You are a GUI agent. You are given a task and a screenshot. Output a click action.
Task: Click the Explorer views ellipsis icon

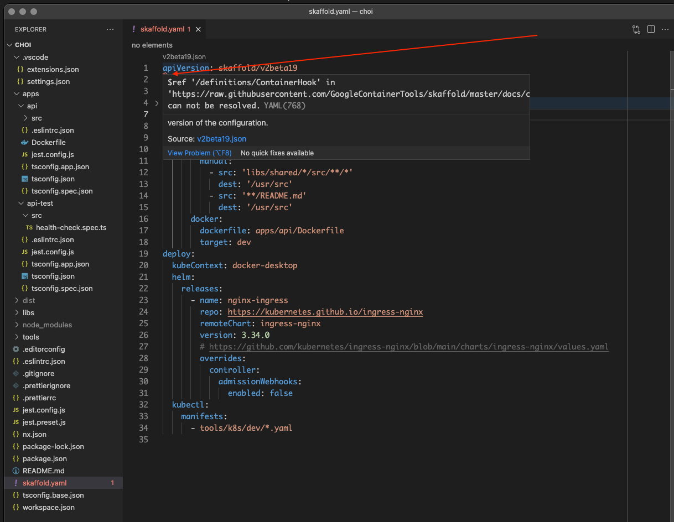point(110,29)
